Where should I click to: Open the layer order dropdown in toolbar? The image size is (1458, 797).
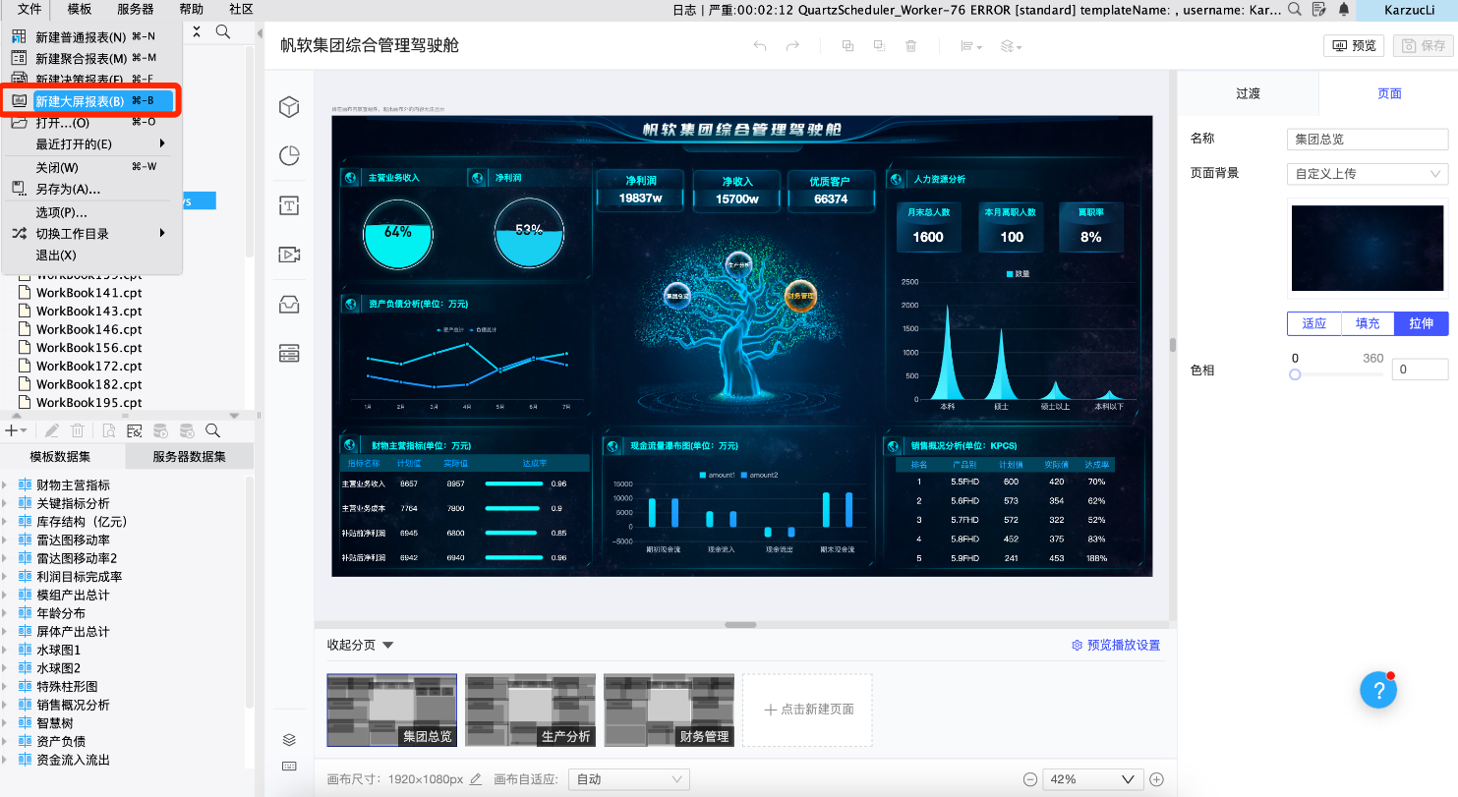1011,46
